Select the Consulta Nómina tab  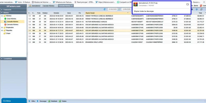click(x=66, y=6)
